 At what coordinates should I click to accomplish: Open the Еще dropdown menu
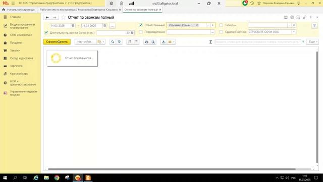[312, 42]
